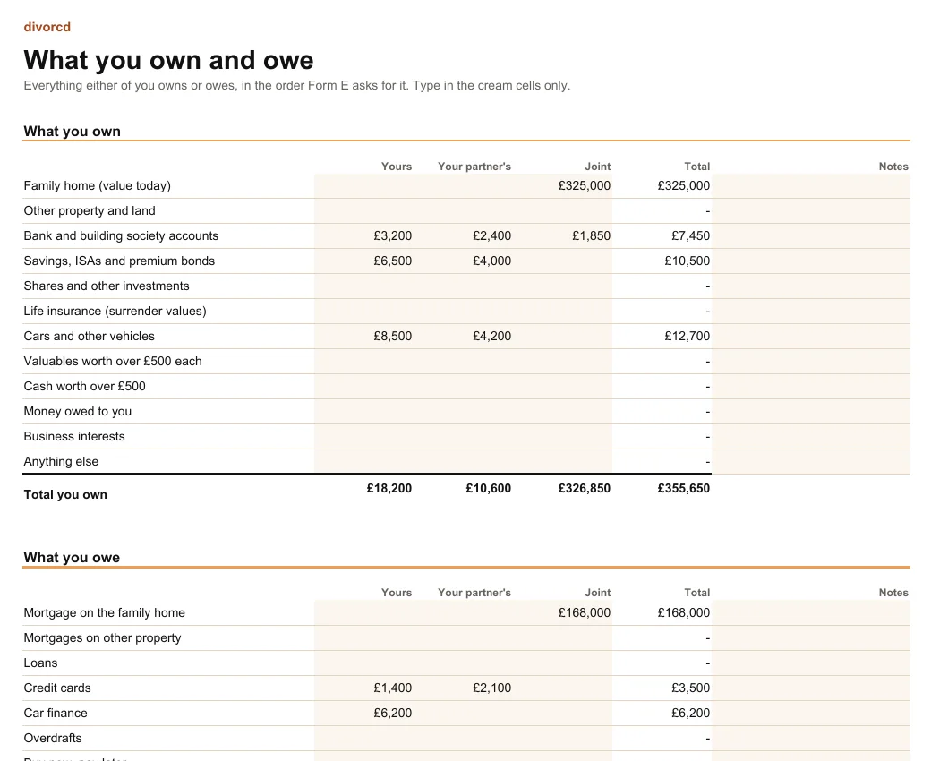Click the divorcd brand name
Viewport: 931px width, 761px height.
47,27
